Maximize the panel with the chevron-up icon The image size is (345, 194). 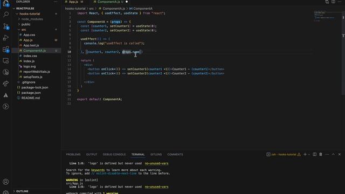[x=333, y=155]
